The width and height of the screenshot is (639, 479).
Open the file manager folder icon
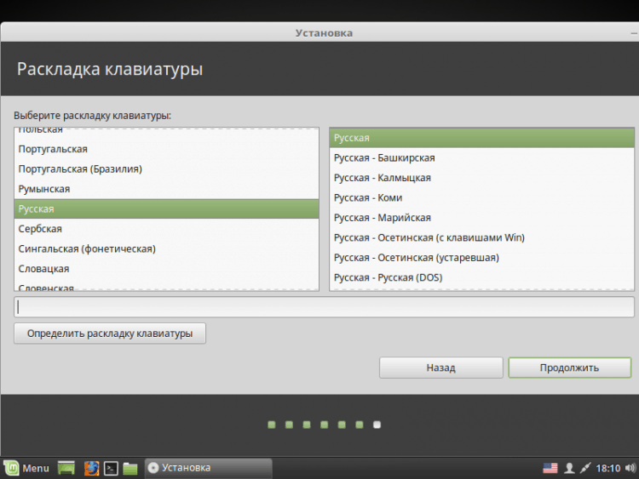(130, 469)
